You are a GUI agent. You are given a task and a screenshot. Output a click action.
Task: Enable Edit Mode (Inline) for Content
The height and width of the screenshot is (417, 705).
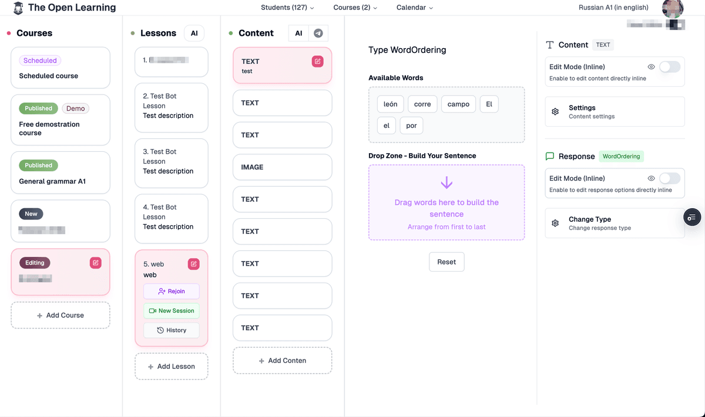pyautogui.click(x=670, y=66)
